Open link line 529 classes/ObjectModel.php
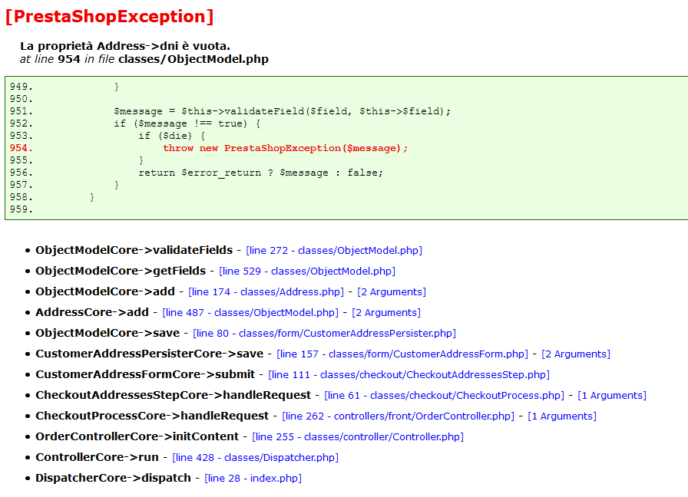The width and height of the screenshot is (688, 497). point(307,271)
